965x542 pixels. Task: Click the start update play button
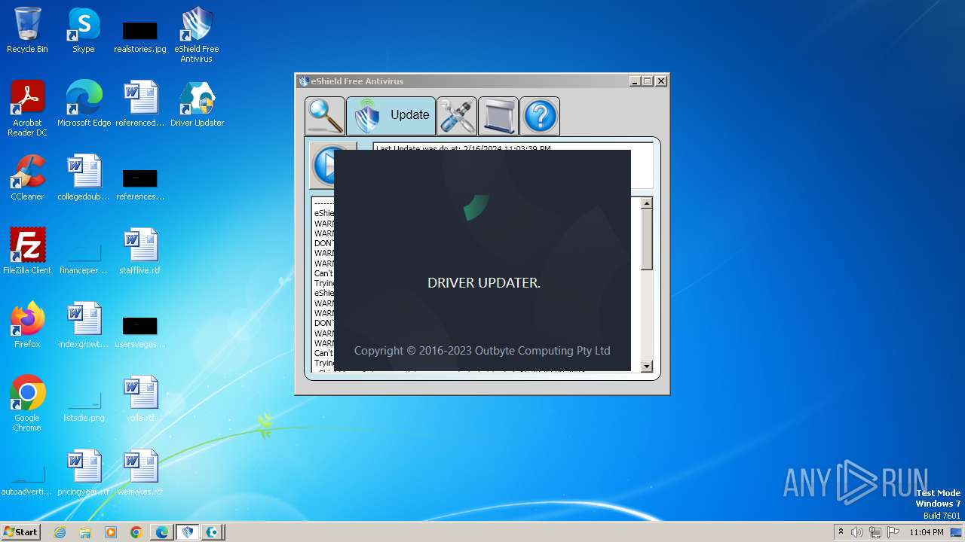point(323,165)
